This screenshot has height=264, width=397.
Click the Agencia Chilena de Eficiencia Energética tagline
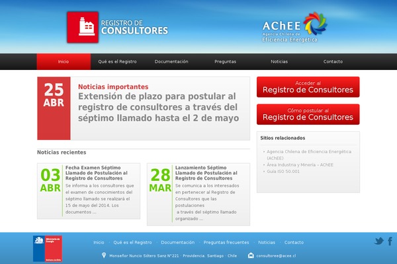click(x=290, y=37)
